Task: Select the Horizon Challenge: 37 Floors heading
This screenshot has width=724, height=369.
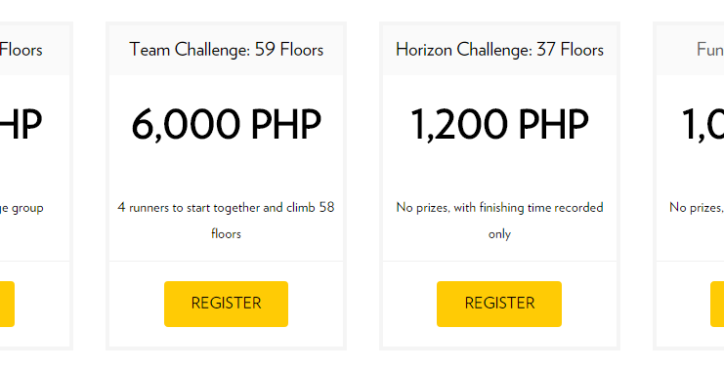Action: 499,50
